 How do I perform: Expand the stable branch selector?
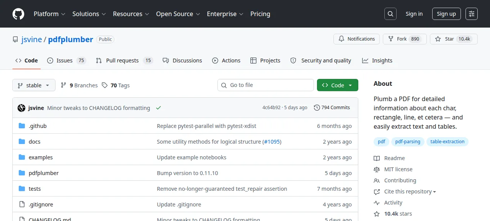(x=34, y=85)
